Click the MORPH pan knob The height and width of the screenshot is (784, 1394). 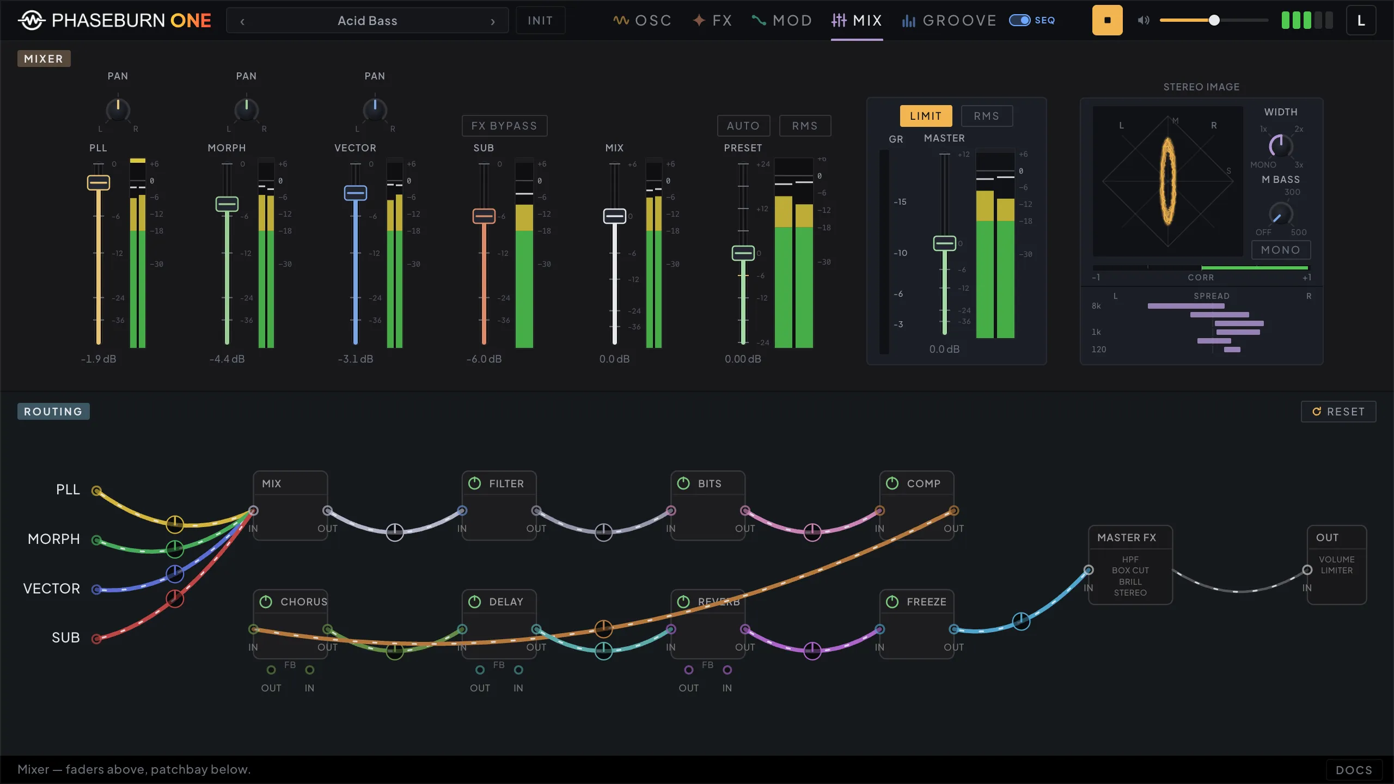coord(246,110)
